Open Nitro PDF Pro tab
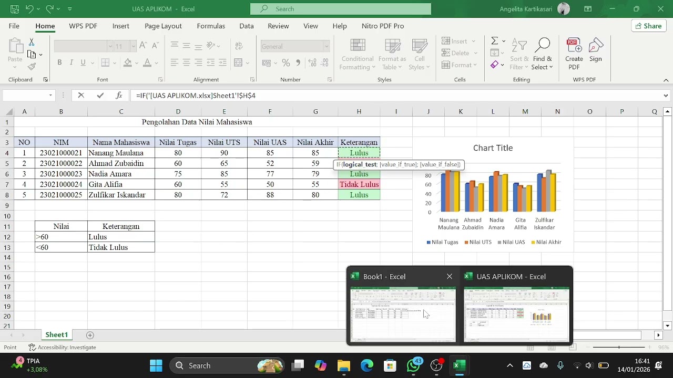 383,26
